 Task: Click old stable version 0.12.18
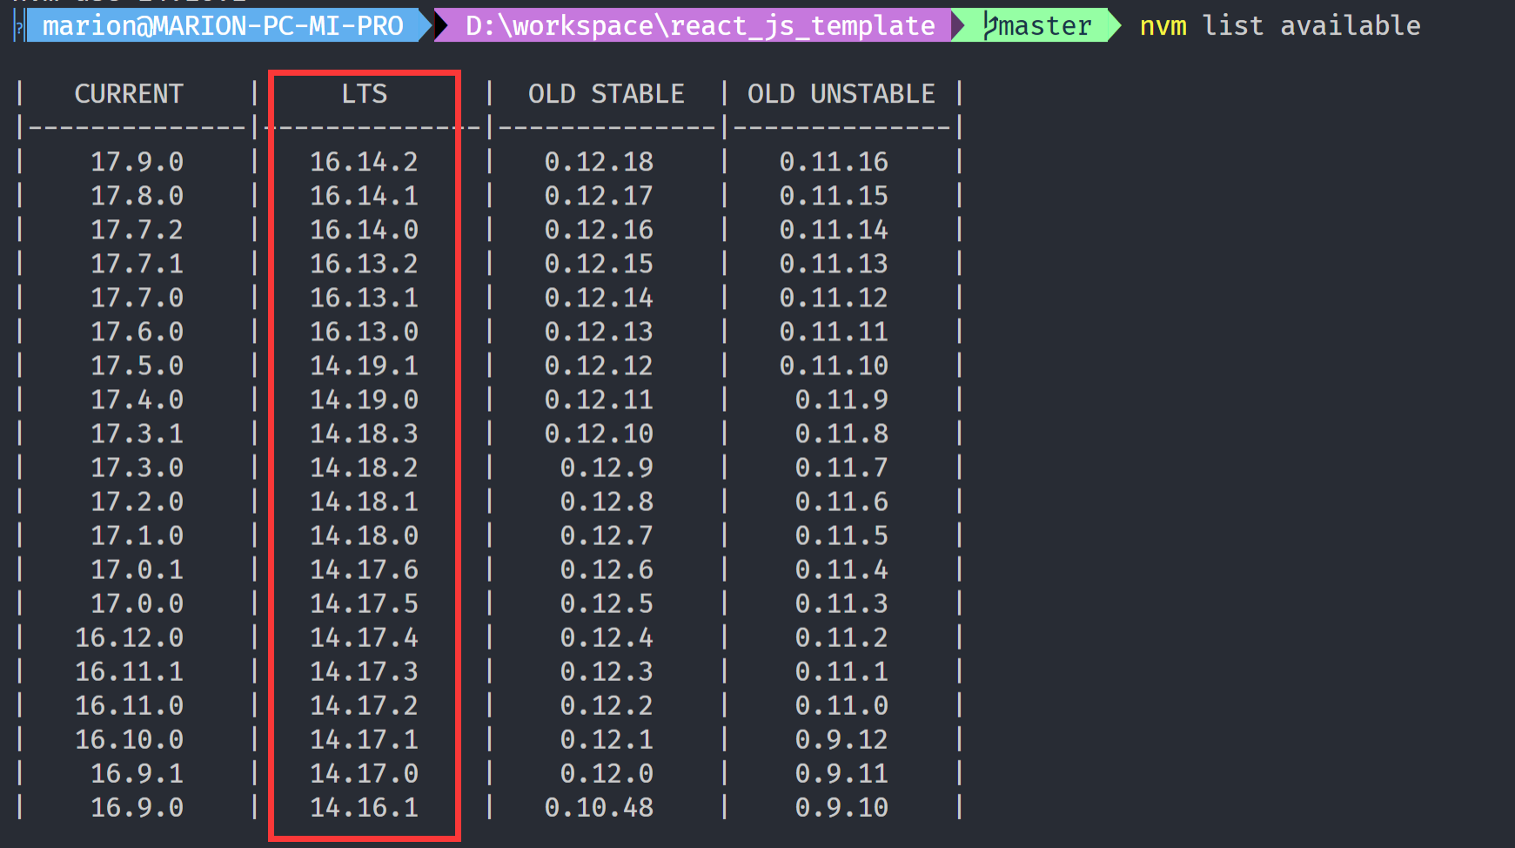[599, 162]
